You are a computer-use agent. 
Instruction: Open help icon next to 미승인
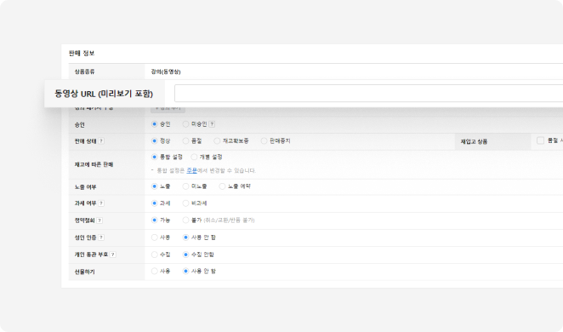click(212, 124)
